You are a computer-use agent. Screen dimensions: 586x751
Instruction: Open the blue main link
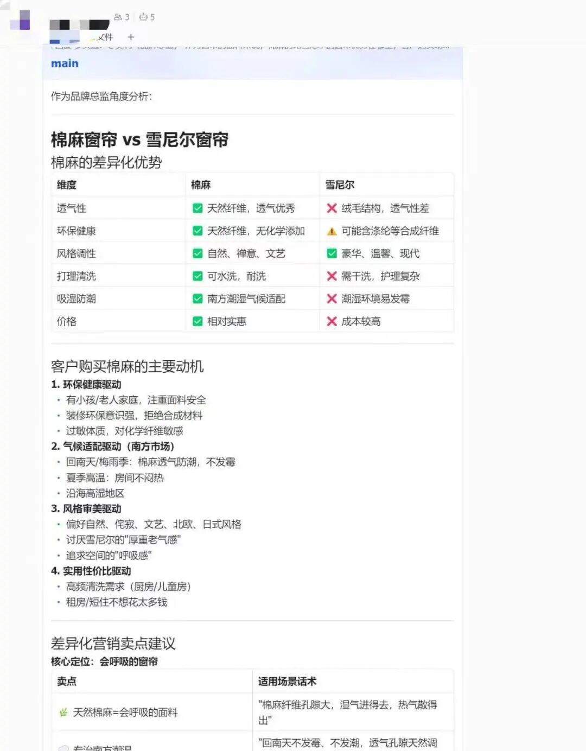[65, 63]
